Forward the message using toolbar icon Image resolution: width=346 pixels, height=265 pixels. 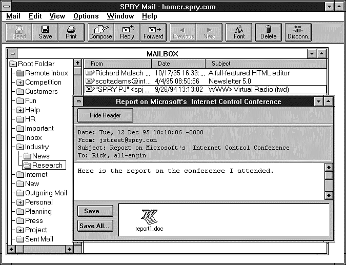[153, 32]
